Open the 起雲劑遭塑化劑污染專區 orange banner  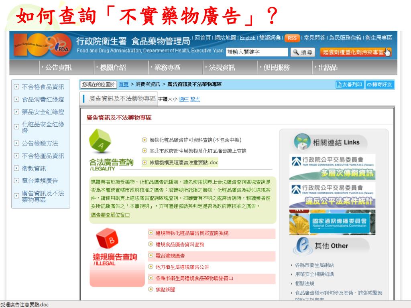pos(356,52)
